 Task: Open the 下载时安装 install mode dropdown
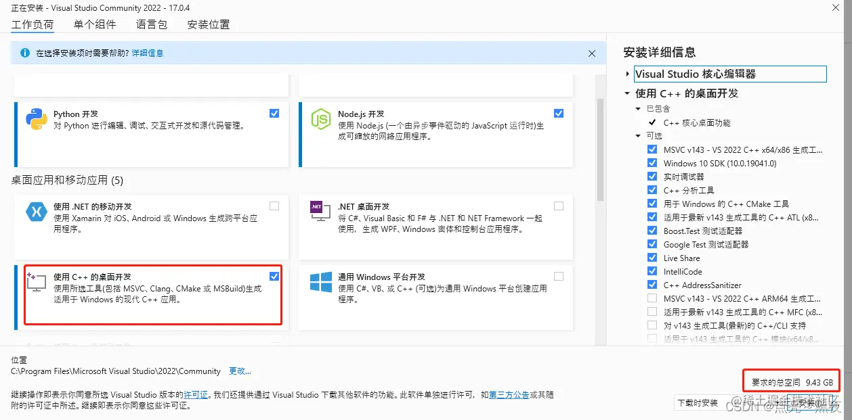point(728,403)
